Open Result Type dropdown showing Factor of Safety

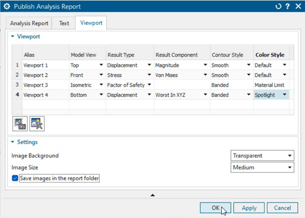coord(149,85)
